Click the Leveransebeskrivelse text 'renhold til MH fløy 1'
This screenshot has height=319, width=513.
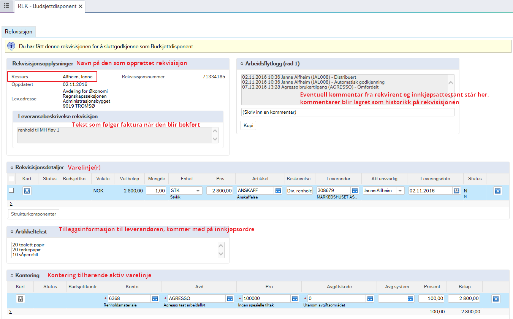(x=38, y=130)
